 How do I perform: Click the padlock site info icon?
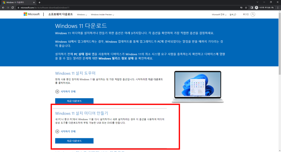click(x=18, y=8)
